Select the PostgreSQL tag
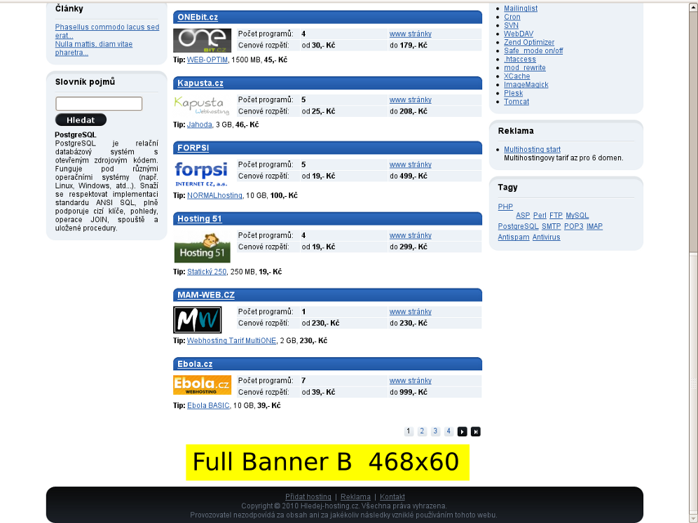Image resolution: width=698 pixels, height=523 pixels. point(518,226)
